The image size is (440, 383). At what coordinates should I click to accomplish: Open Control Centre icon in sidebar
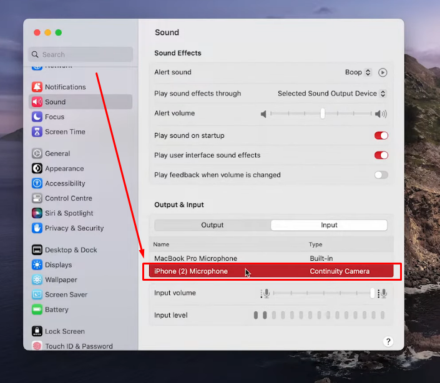coord(37,198)
